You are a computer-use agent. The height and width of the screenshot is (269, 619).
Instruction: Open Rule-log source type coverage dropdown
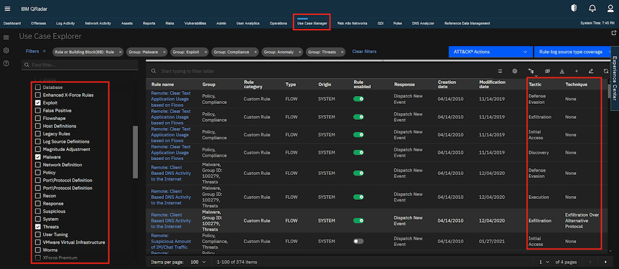572,52
